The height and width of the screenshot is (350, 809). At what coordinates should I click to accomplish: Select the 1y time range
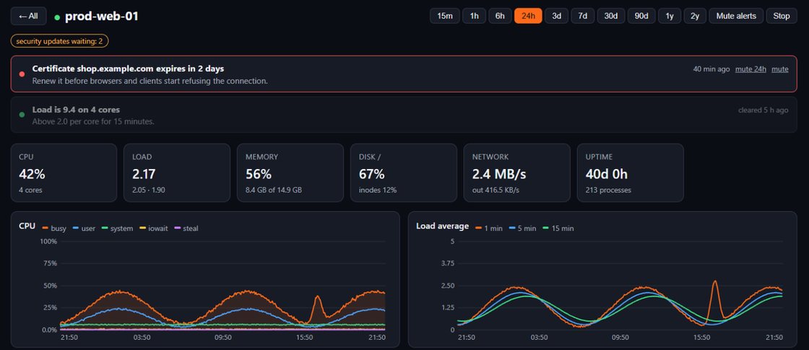click(x=670, y=16)
